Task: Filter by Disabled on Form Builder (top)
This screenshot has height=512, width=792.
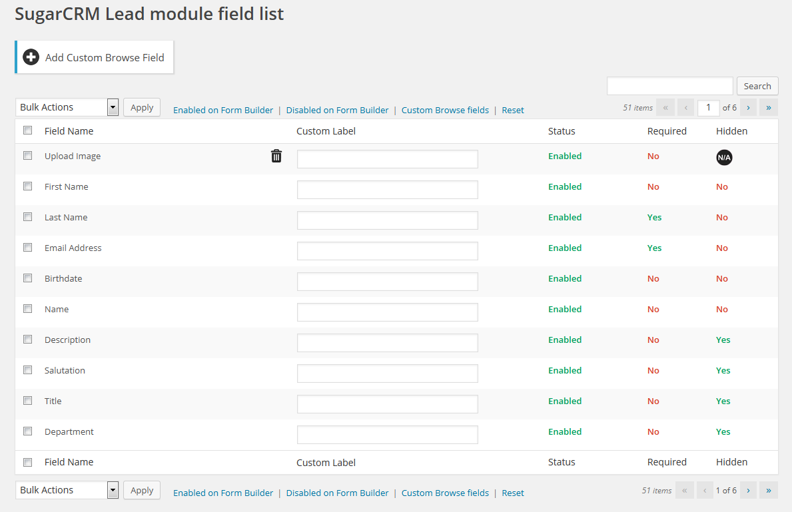Action: tap(338, 110)
